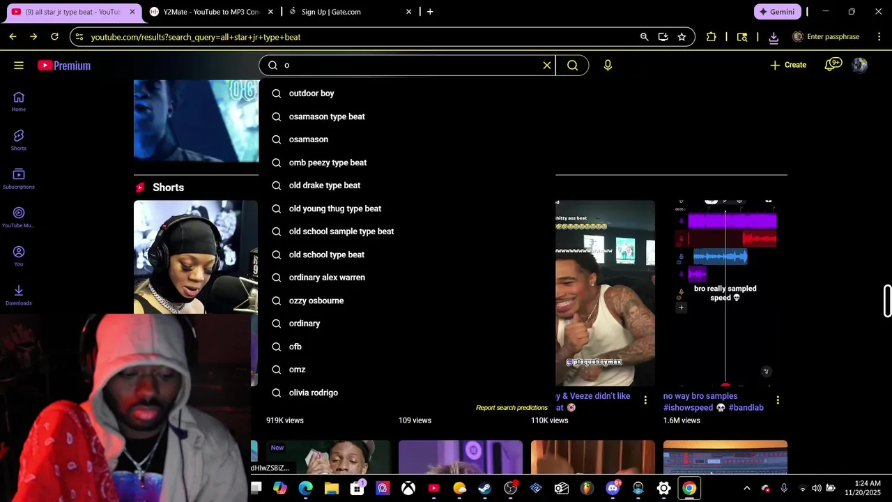This screenshot has width=892, height=502.
Task: Open the YouTube account avatar menu
Action: [860, 65]
